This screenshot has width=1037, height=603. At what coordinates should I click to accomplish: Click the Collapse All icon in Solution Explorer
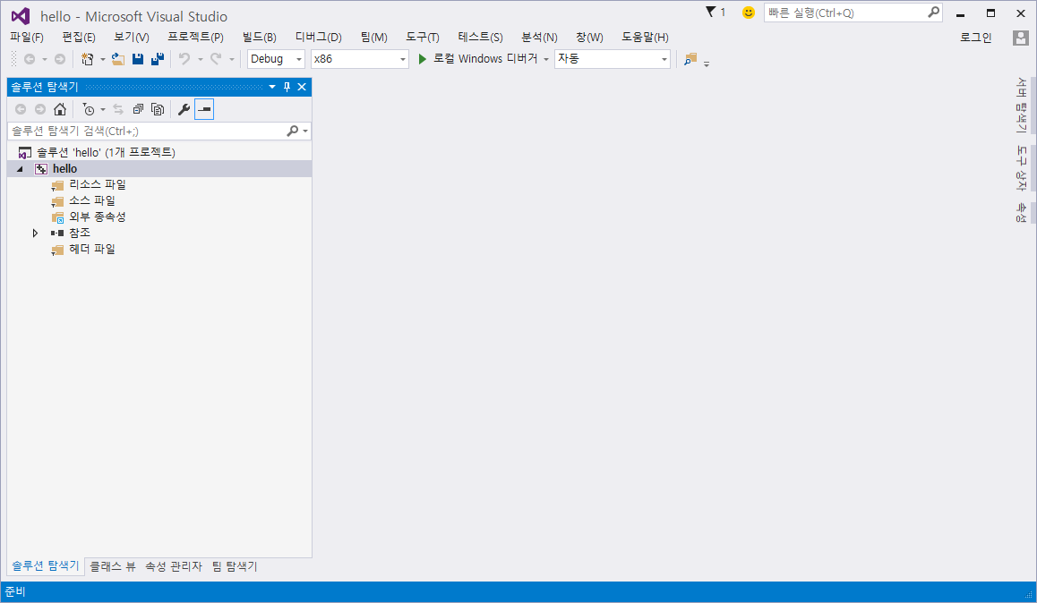click(138, 109)
